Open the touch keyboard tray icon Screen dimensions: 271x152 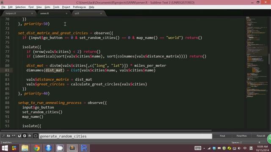198,148
